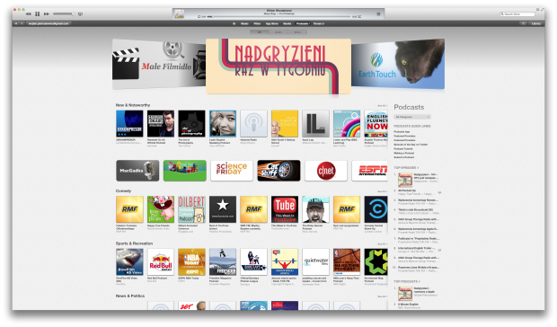
Task: Open the NBA Hang Time podcast
Action: (x=347, y=262)
